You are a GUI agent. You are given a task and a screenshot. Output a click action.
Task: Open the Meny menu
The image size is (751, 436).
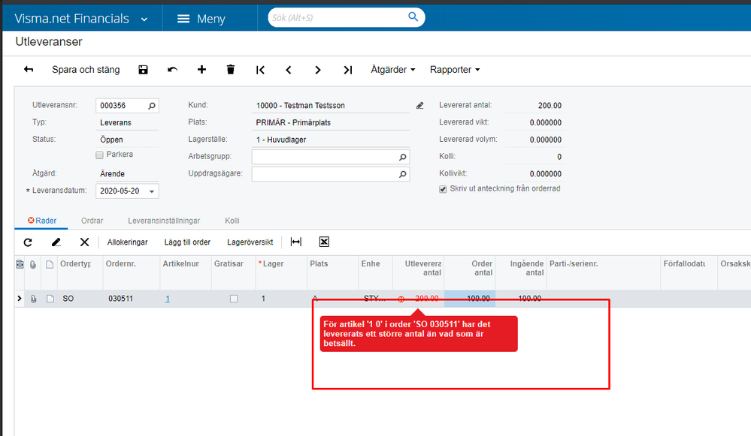(x=201, y=19)
